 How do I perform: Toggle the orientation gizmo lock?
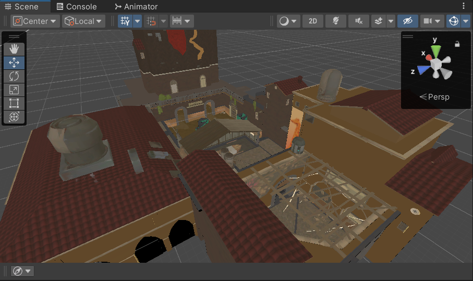click(457, 44)
